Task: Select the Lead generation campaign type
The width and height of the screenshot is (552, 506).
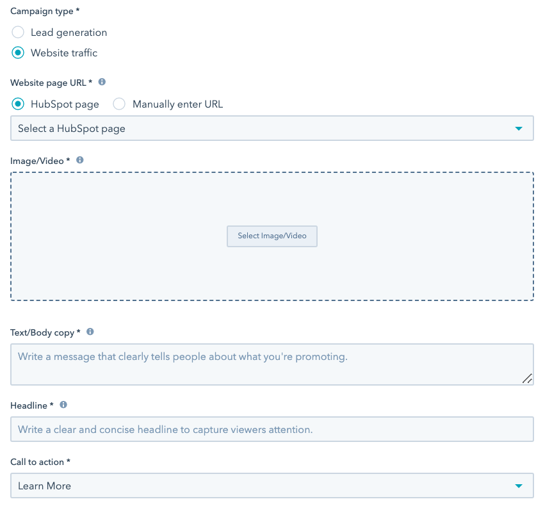Action: click(x=18, y=33)
